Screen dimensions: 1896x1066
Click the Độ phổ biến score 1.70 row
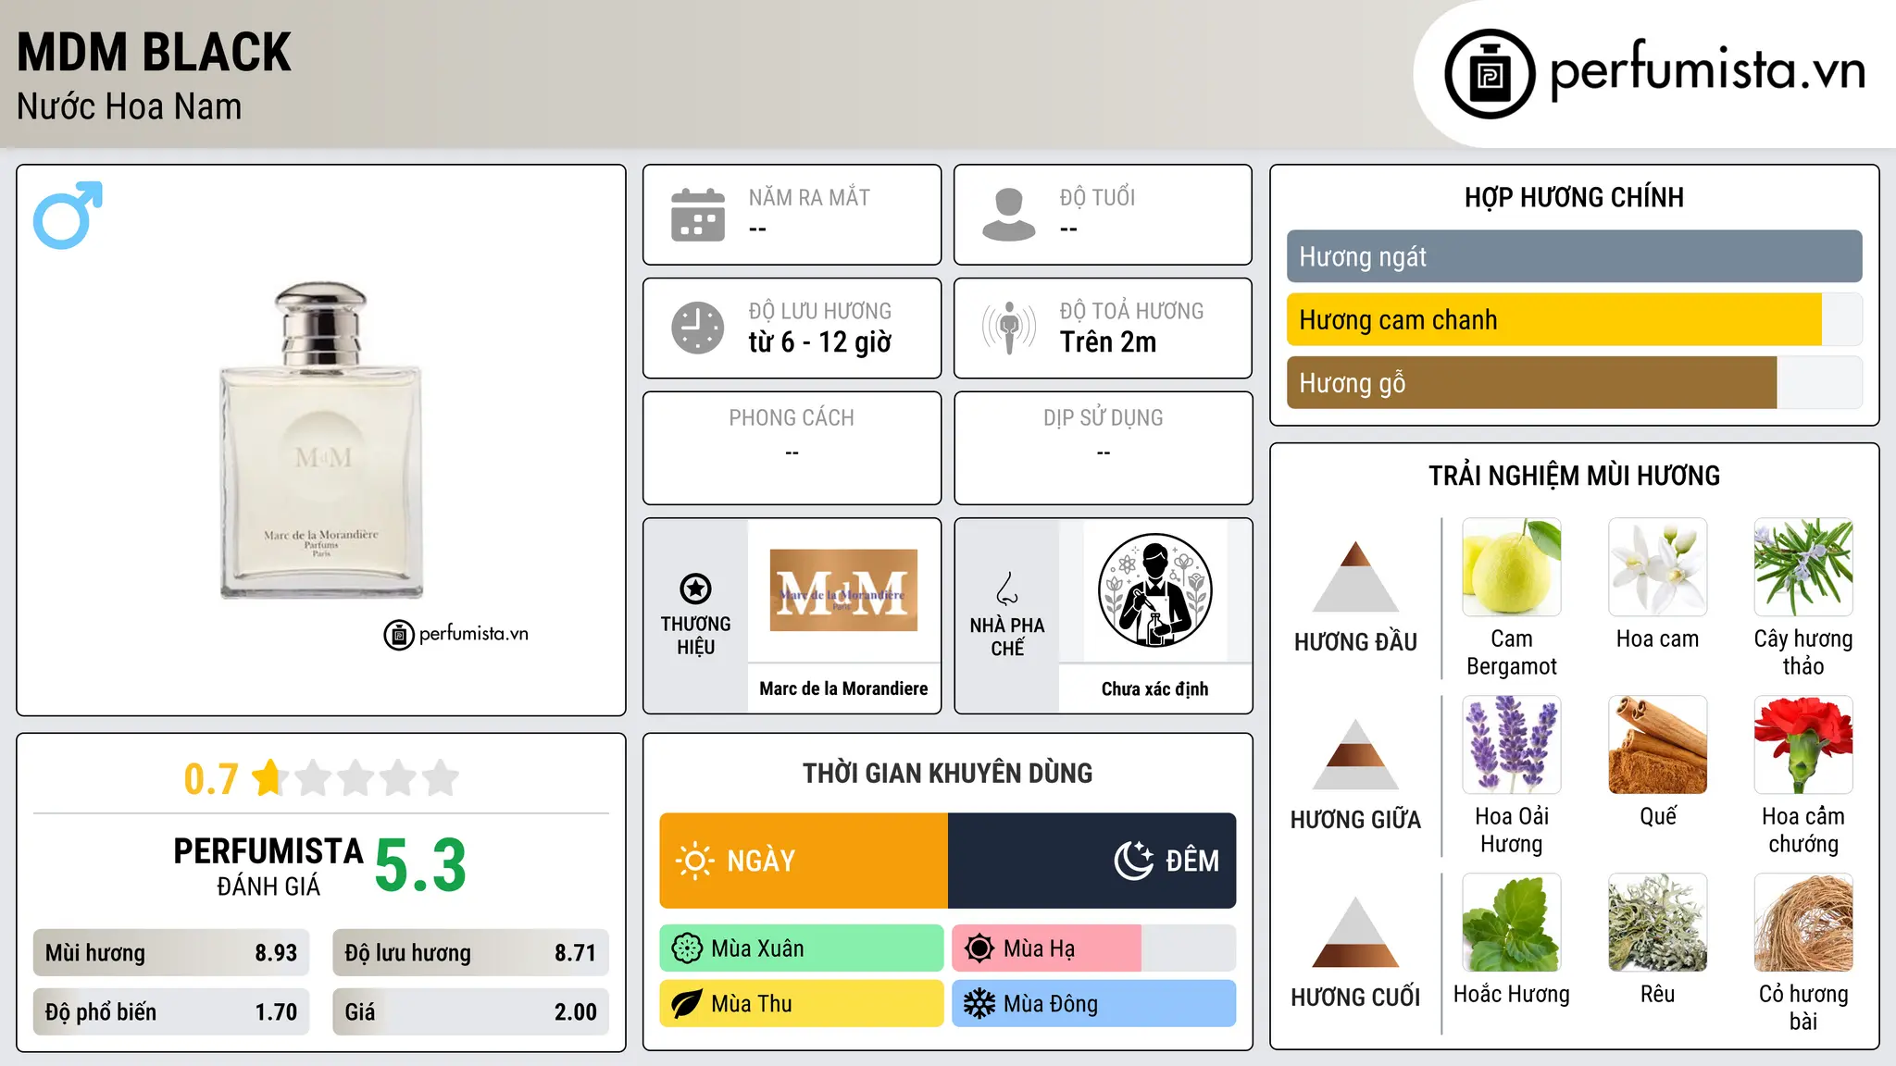click(171, 1012)
